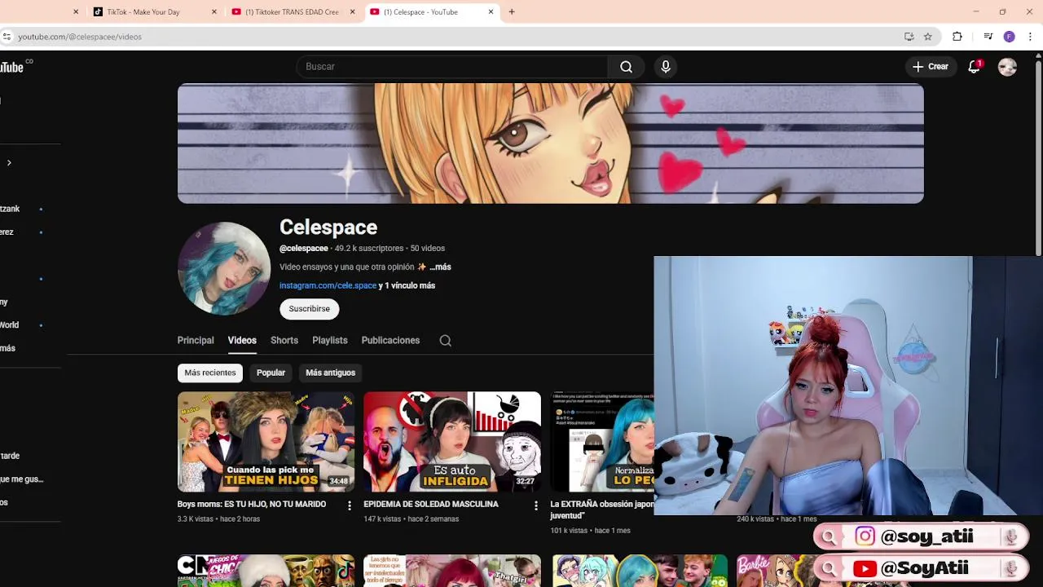Image resolution: width=1043 pixels, height=587 pixels.
Task: Open 'La EXTRAÑA obsesión' video title
Action: point(601,510)
